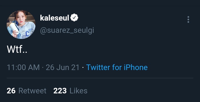View the Retweet list label
Viewport: 200px width, 102px height.
click(32, 91)
